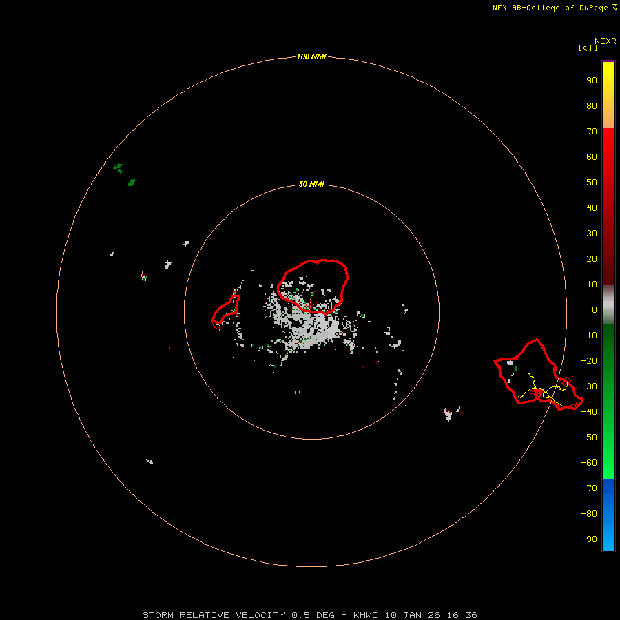Viewport: 620px width, 620px height.
Task: Click the -90 value on velocity scale
Action: (x=589, y=539)
